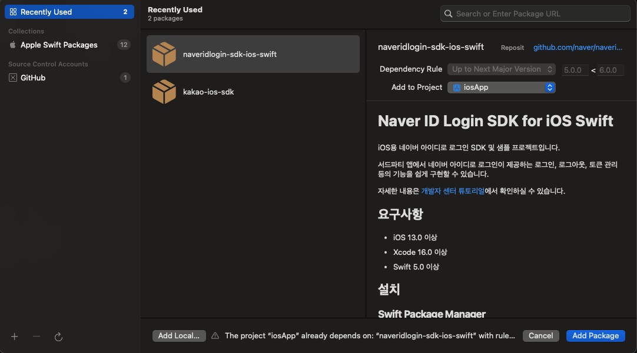Focus the Search or Enter Package URL field
Screen dimensions: 637x353
[535, 14]
